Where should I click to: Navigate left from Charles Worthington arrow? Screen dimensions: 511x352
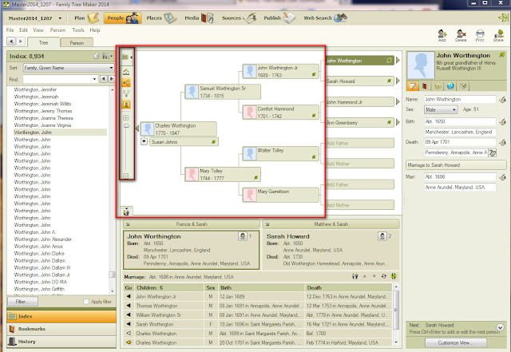pyautogui.click(x=137, y=129)
